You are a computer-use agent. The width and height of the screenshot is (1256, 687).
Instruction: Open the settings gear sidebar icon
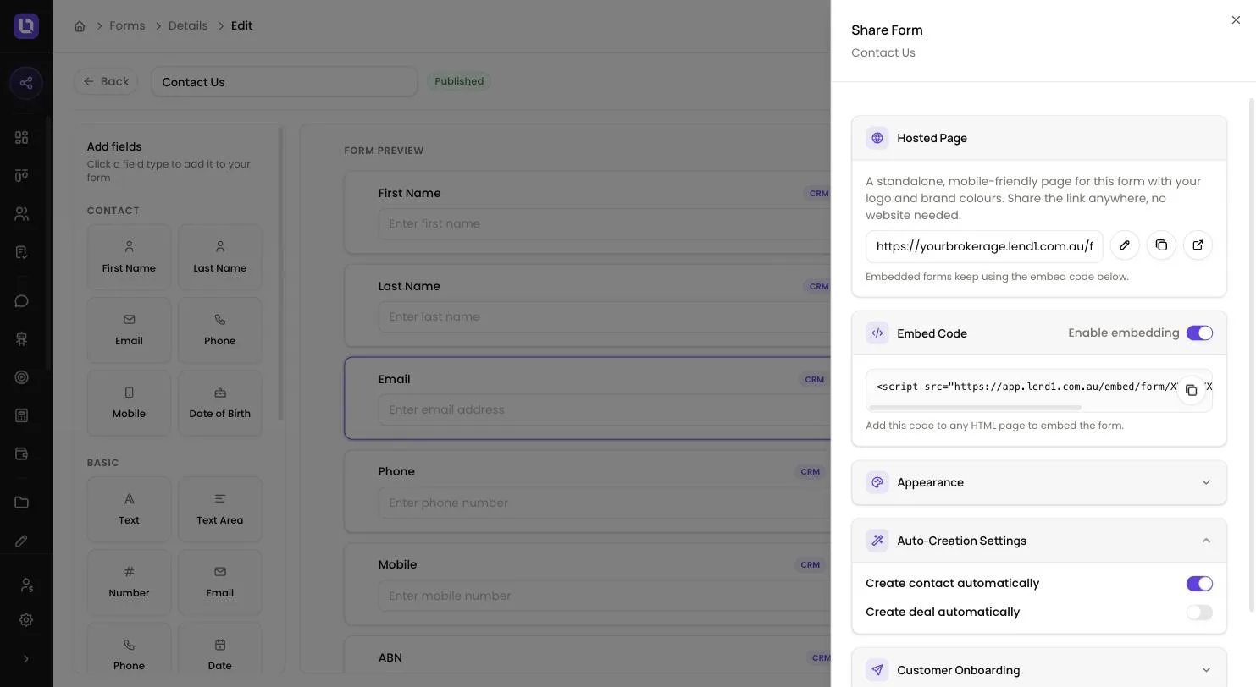[x=26, y=620]
